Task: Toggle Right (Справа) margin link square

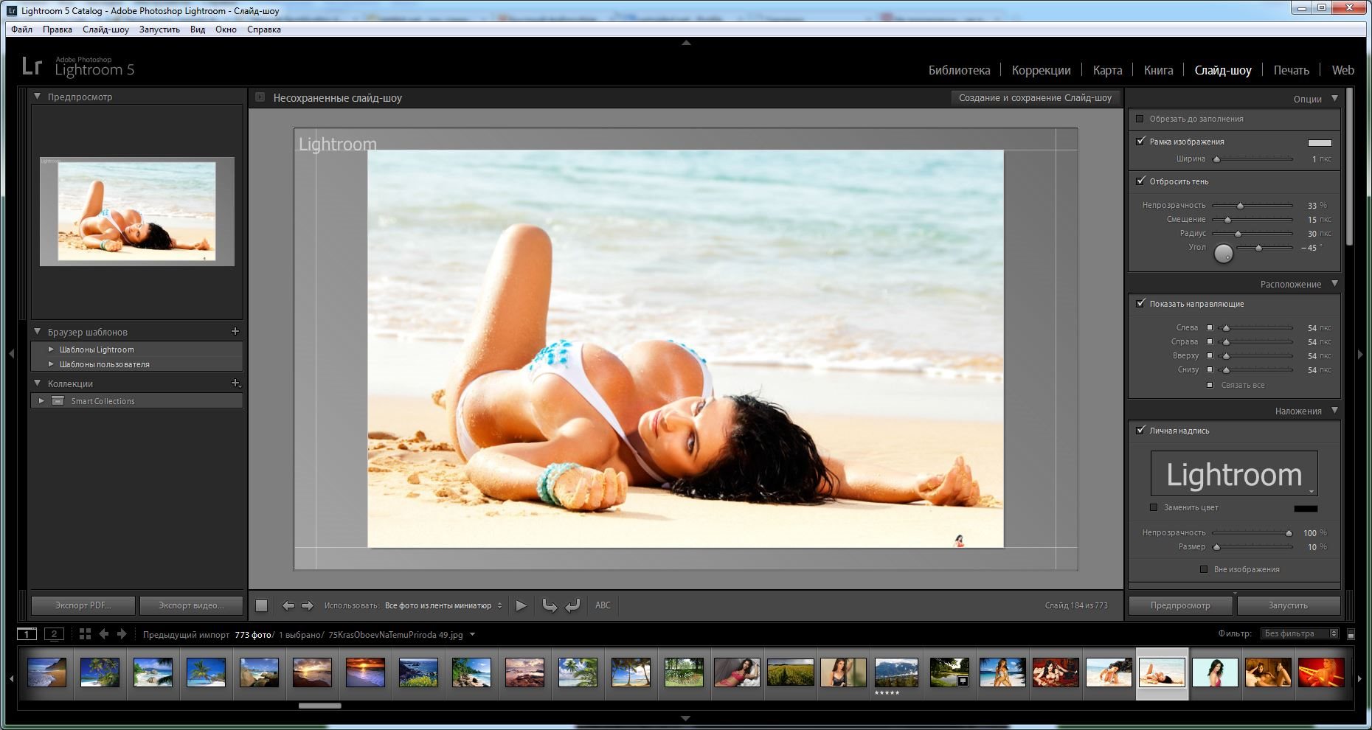Action: tap(1210, 341)
